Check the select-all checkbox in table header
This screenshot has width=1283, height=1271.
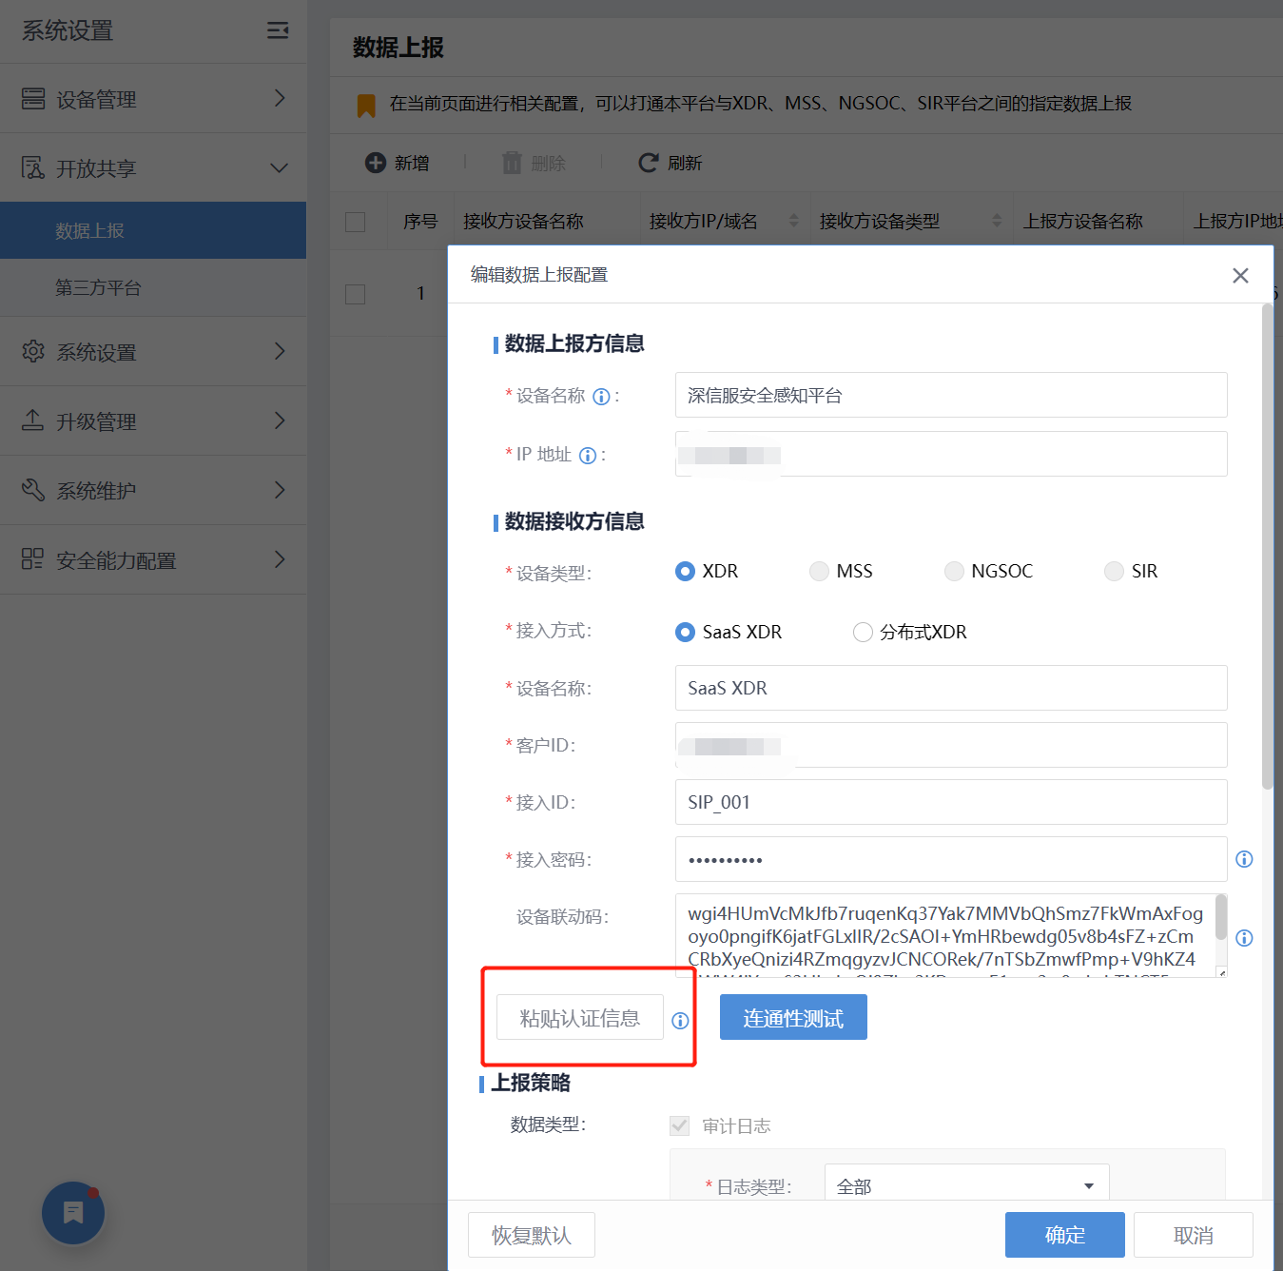pos(356,221)
